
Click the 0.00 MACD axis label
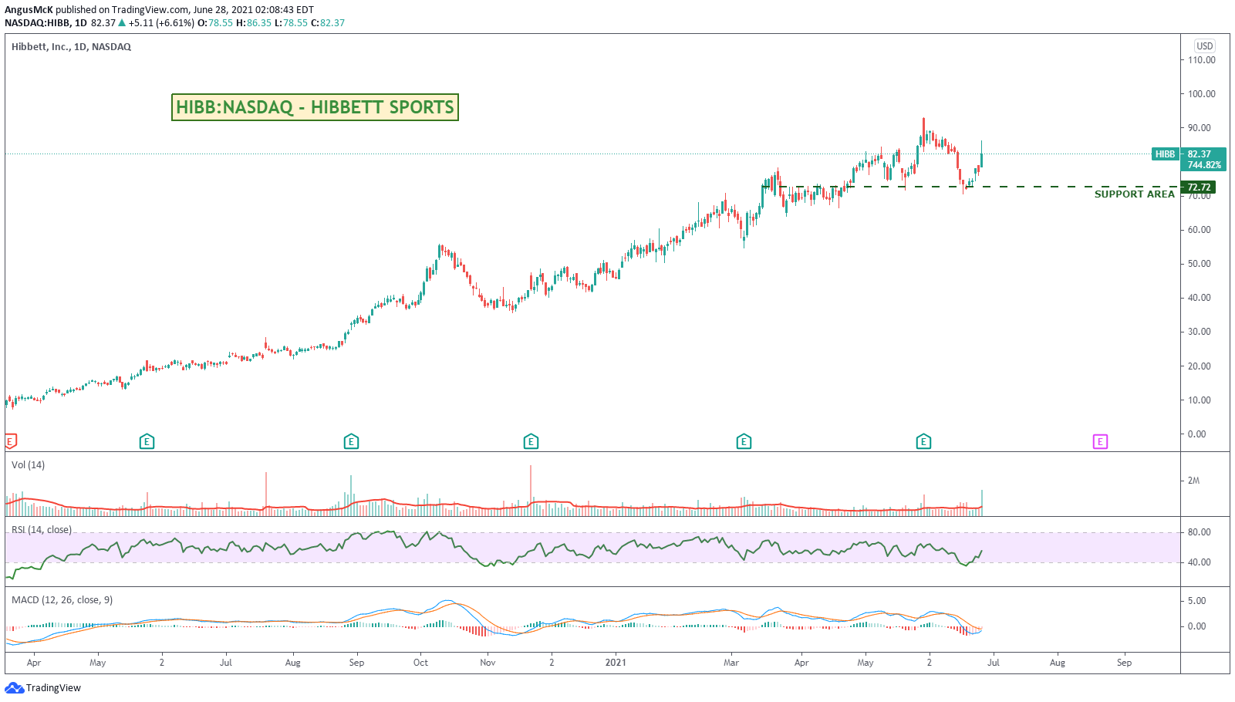[x=1197, y=626]
